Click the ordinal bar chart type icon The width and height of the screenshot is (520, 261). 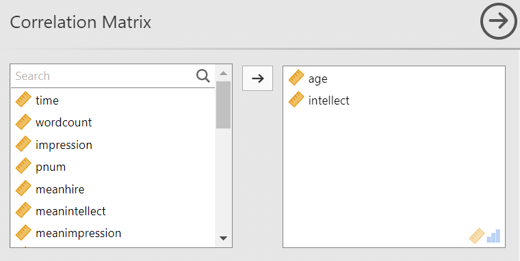[x=493, y=236]
